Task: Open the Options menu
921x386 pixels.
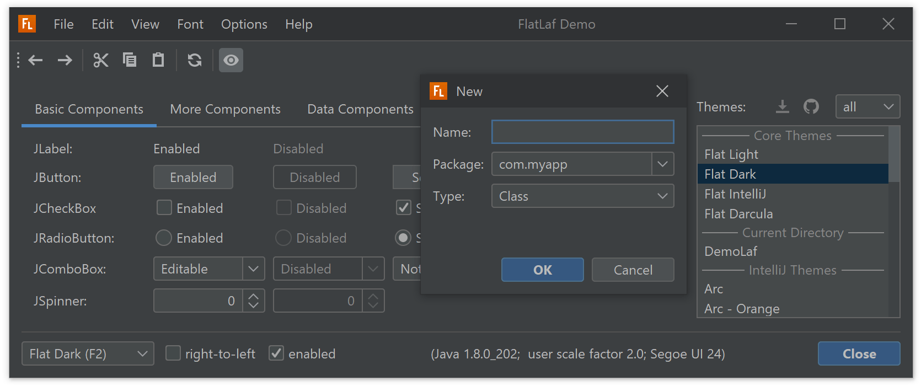Action: coord(244,24)
